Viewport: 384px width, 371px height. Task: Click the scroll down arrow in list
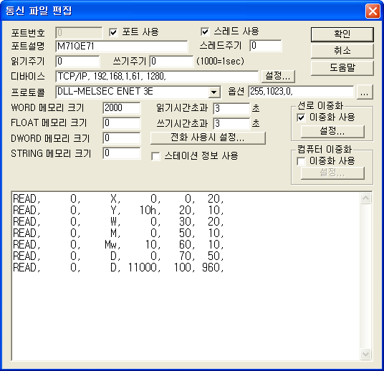click(x=365, y=354)
